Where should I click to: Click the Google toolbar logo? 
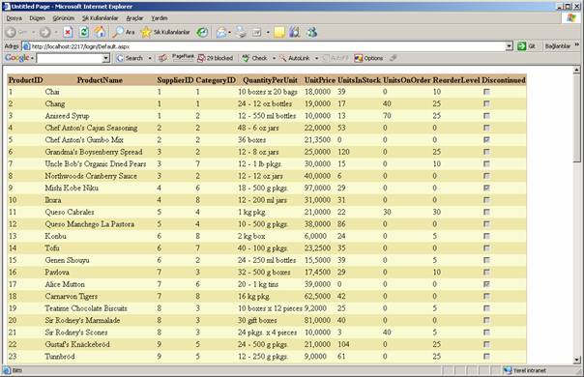click(x=17, y=58)
